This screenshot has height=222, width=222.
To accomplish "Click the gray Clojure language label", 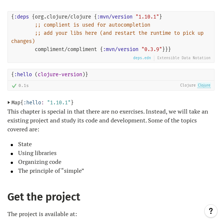I will 188,85.
